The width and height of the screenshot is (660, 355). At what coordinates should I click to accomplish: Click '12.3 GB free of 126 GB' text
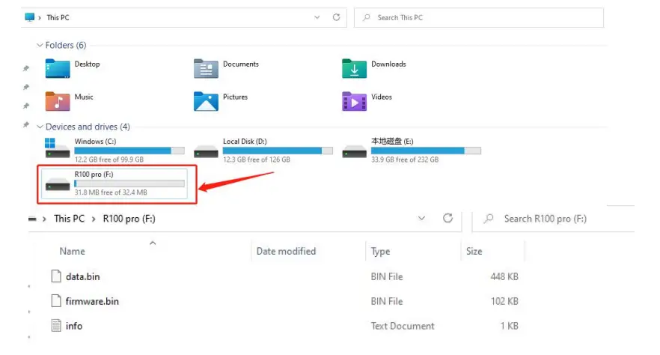(257, 160)
